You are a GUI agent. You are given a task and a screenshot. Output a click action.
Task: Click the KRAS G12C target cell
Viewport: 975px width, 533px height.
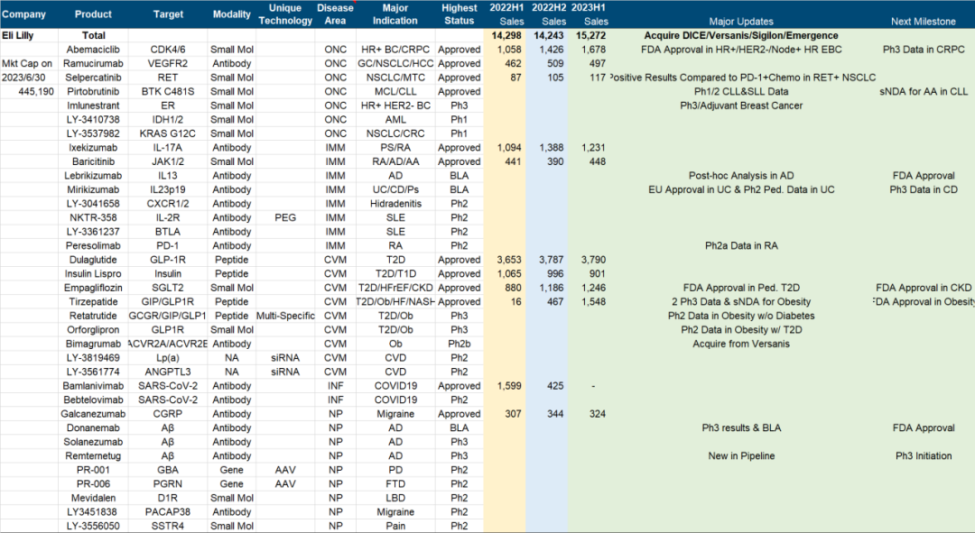[x=168, y=133]
